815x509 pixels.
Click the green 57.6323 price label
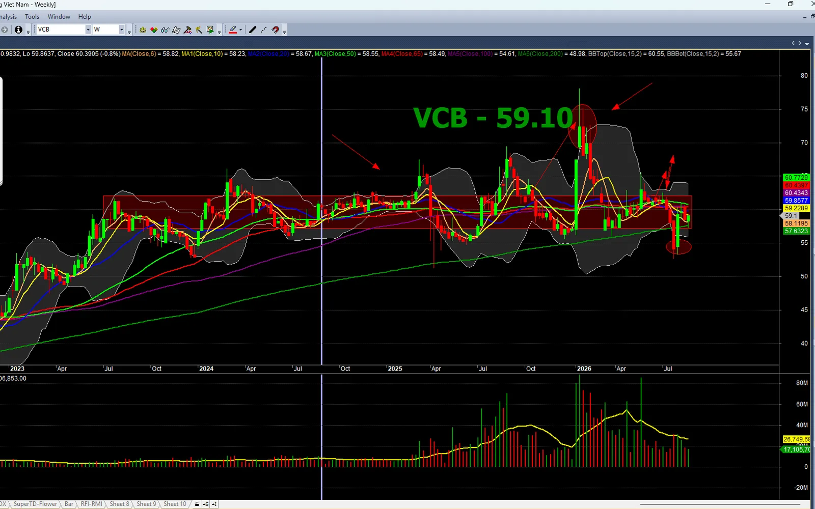(x=796, y=231)
